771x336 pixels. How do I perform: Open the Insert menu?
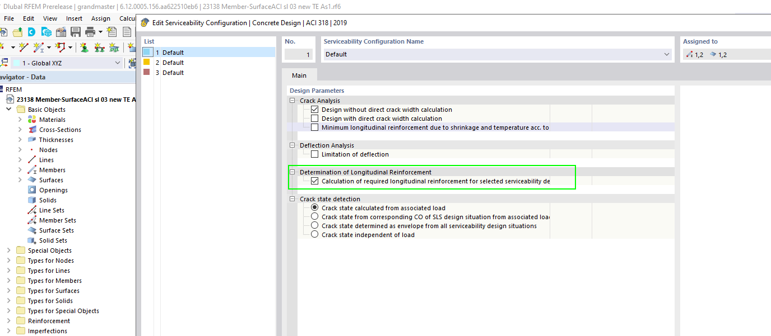[x=75, y=18]
